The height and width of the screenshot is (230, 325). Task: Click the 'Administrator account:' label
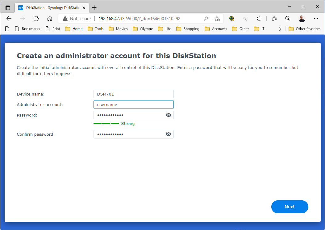pos(40,104)
